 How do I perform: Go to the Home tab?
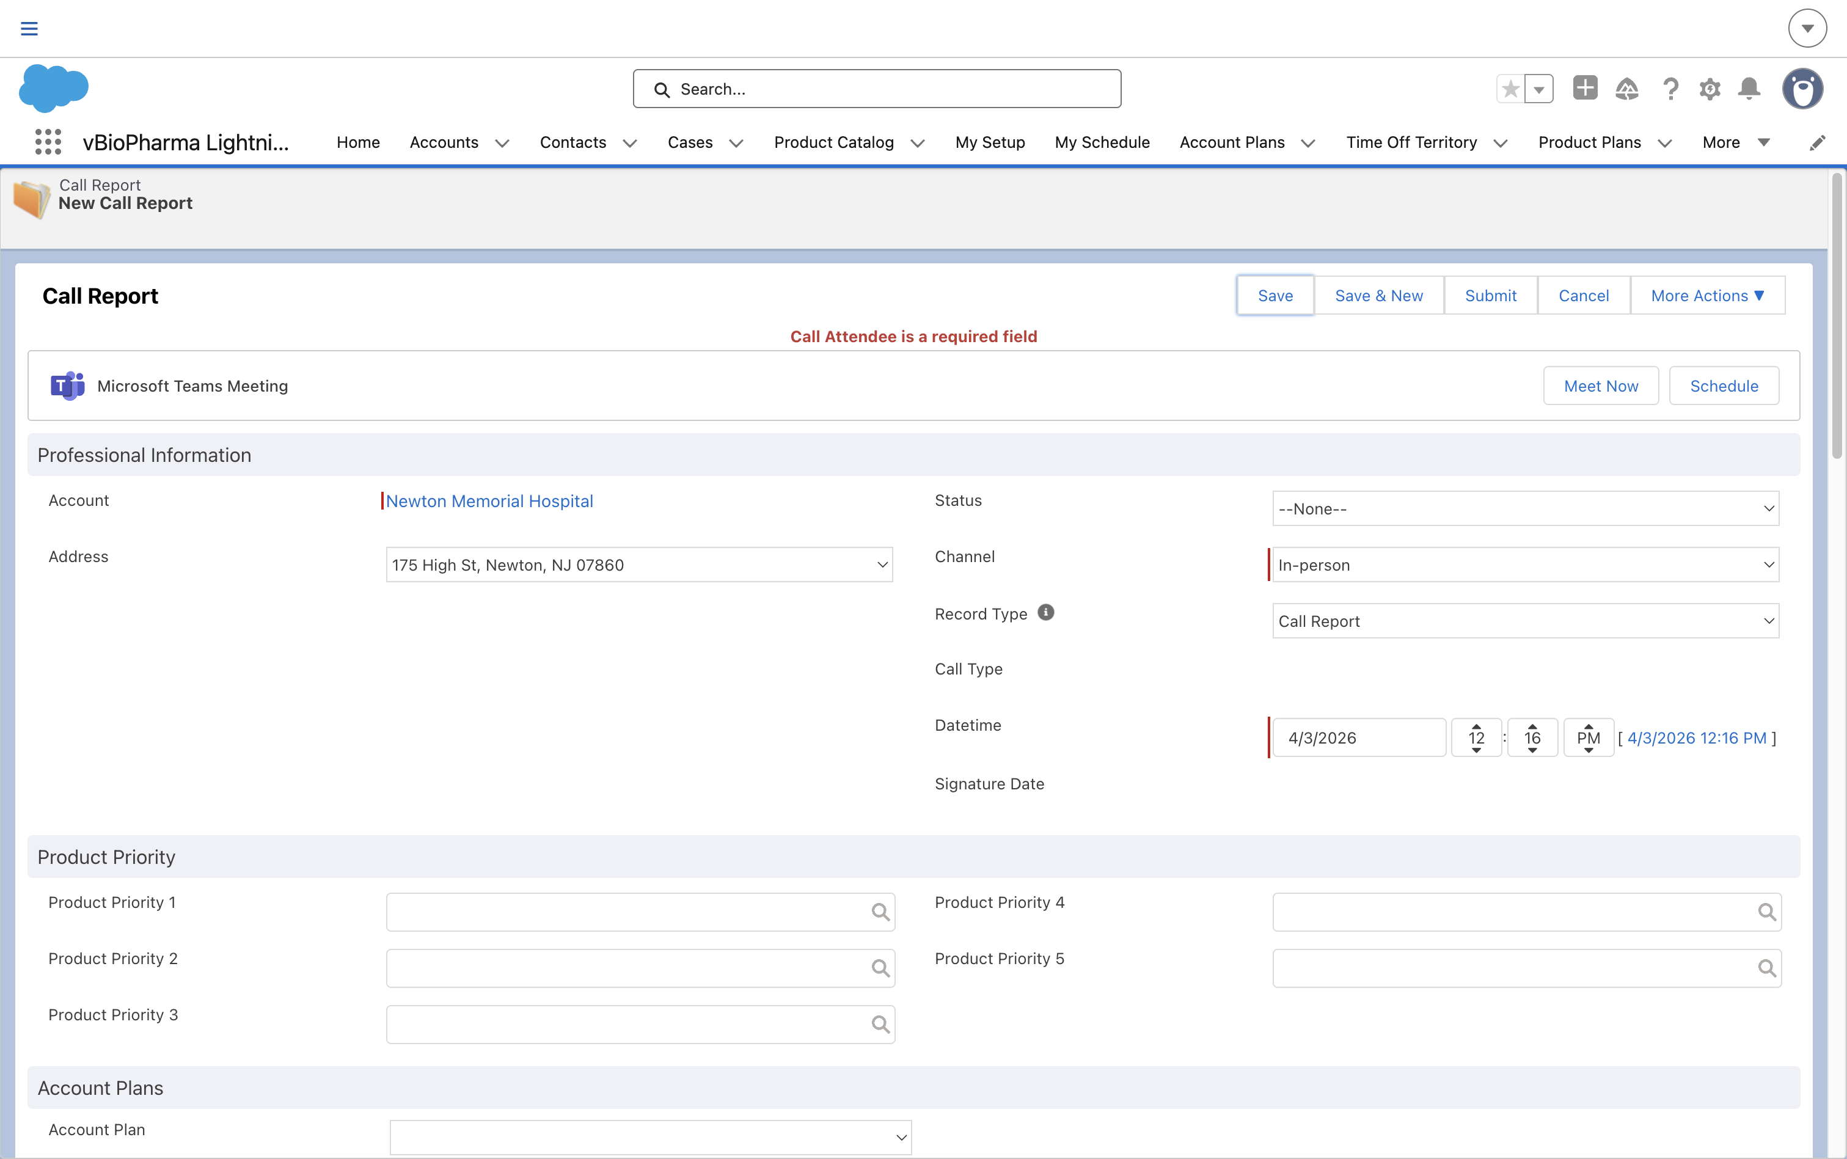point(358,142)
